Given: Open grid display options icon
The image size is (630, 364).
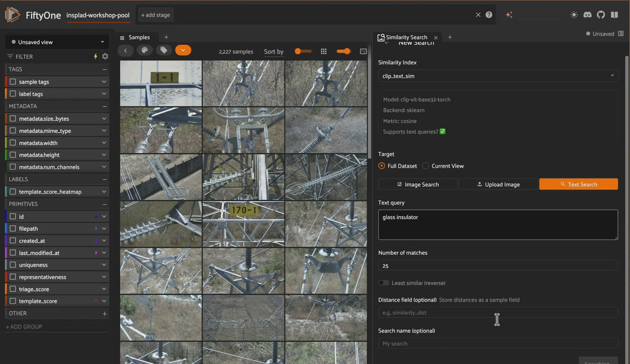Looking at the screenshot, I should coord(363,51).
